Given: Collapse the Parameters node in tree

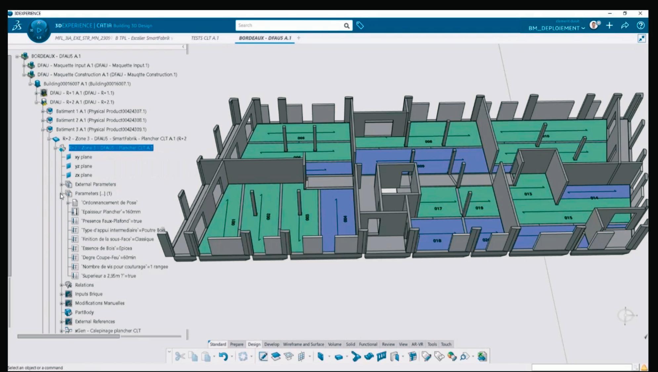Looking at the screenshot, I should 62,194.
